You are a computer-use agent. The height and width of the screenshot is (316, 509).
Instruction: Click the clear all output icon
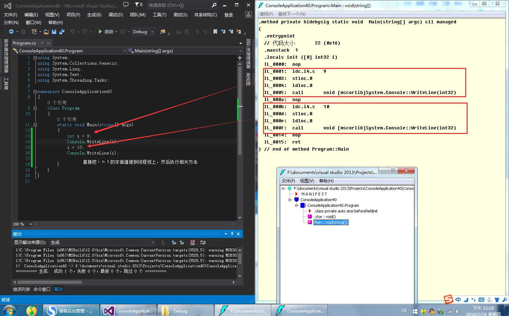point(192,242)
